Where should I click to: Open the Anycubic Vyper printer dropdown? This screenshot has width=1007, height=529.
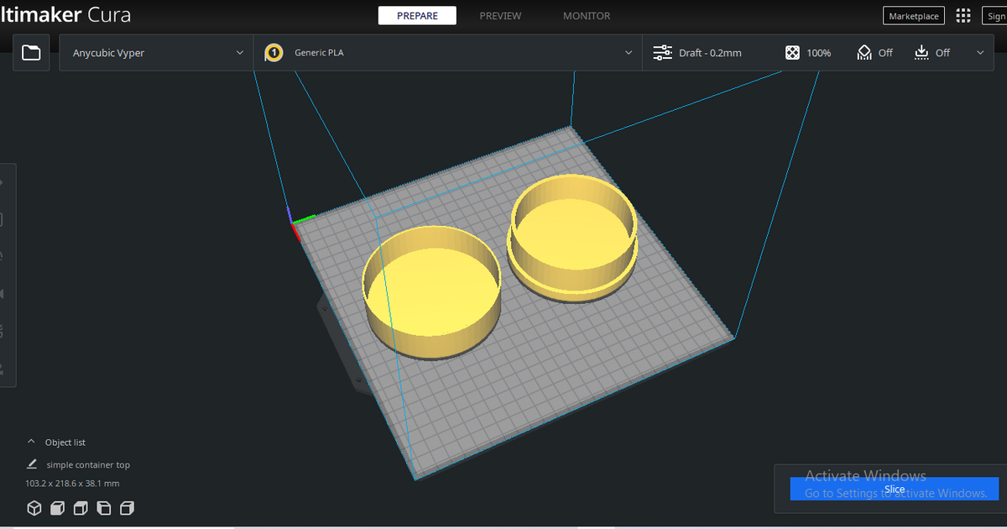coord(155,52)
